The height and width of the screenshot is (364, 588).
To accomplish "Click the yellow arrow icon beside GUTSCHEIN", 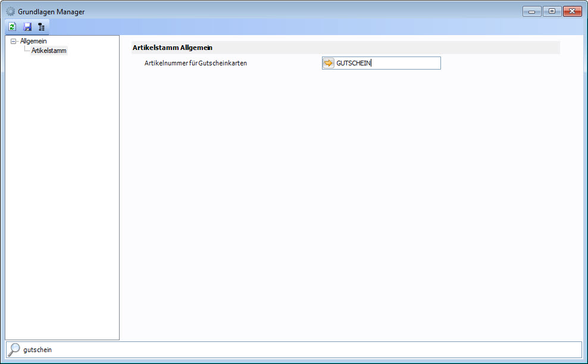I will click(329, 63).
